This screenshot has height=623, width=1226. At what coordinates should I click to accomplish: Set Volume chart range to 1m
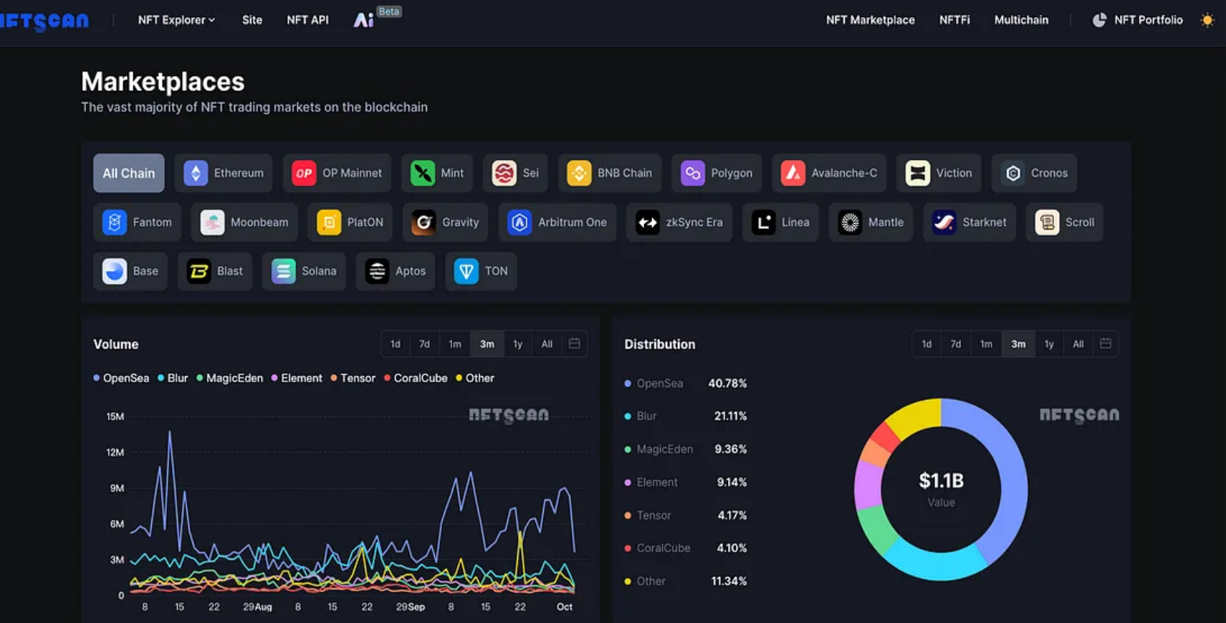pos(454,344)
